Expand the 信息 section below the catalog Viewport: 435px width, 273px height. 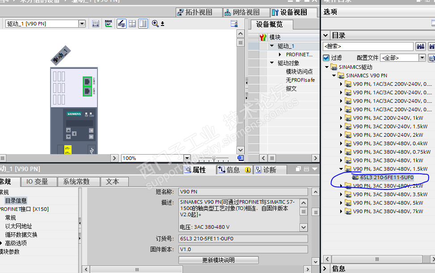[x=325, y=269]
